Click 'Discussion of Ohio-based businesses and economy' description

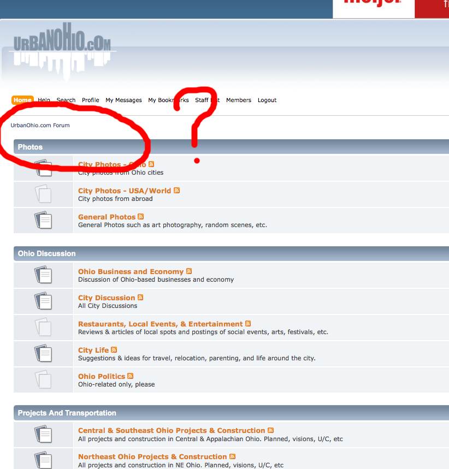(156, 280)
